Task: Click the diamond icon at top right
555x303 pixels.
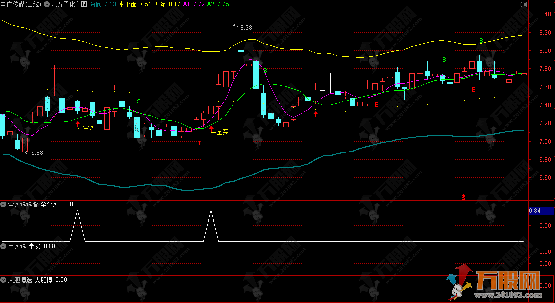Action: (515, 4)
